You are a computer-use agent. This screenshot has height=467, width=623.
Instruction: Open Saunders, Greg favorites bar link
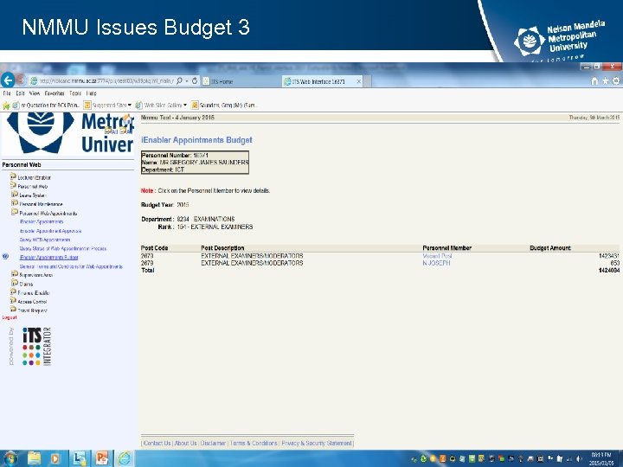(224, 106)
